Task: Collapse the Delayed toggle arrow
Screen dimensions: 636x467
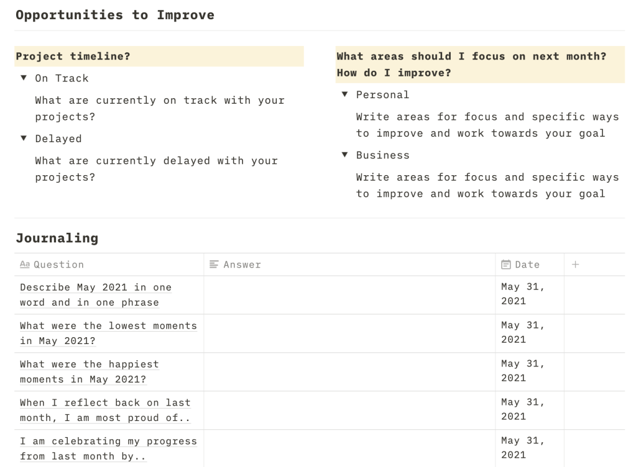Action: tap(24, 138)
